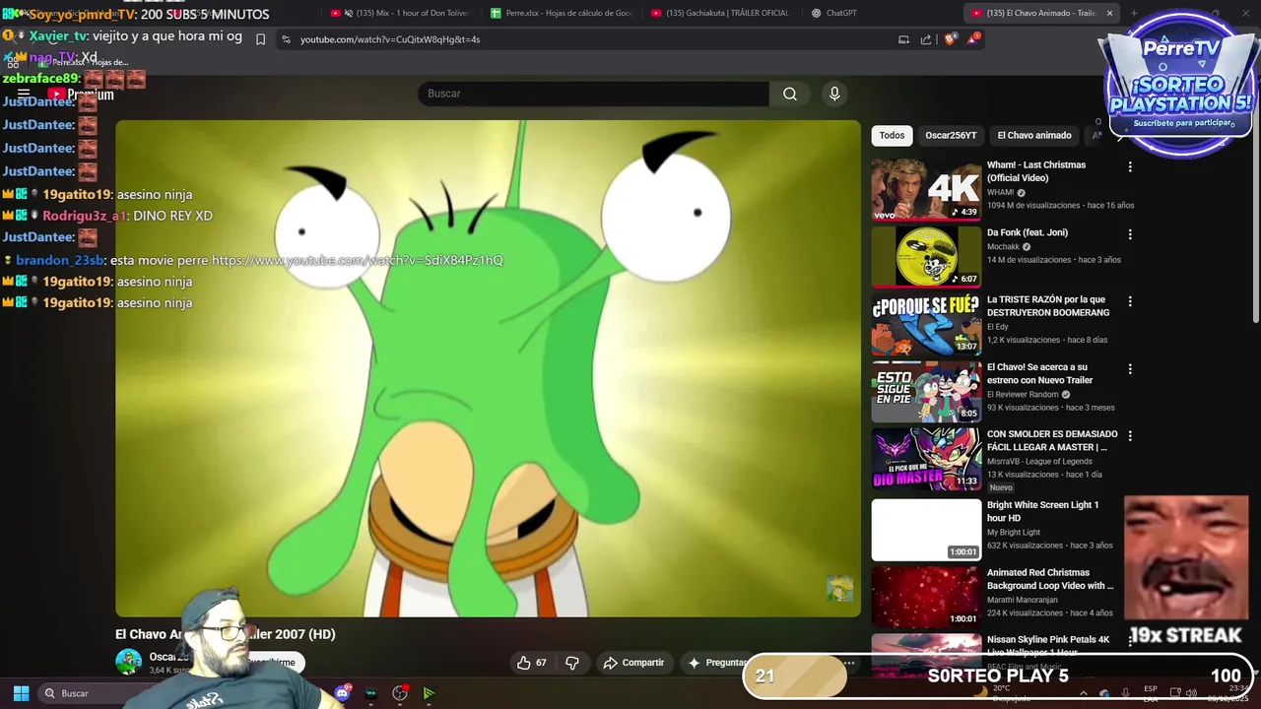Open Compartir share dialog

point(634,663)
